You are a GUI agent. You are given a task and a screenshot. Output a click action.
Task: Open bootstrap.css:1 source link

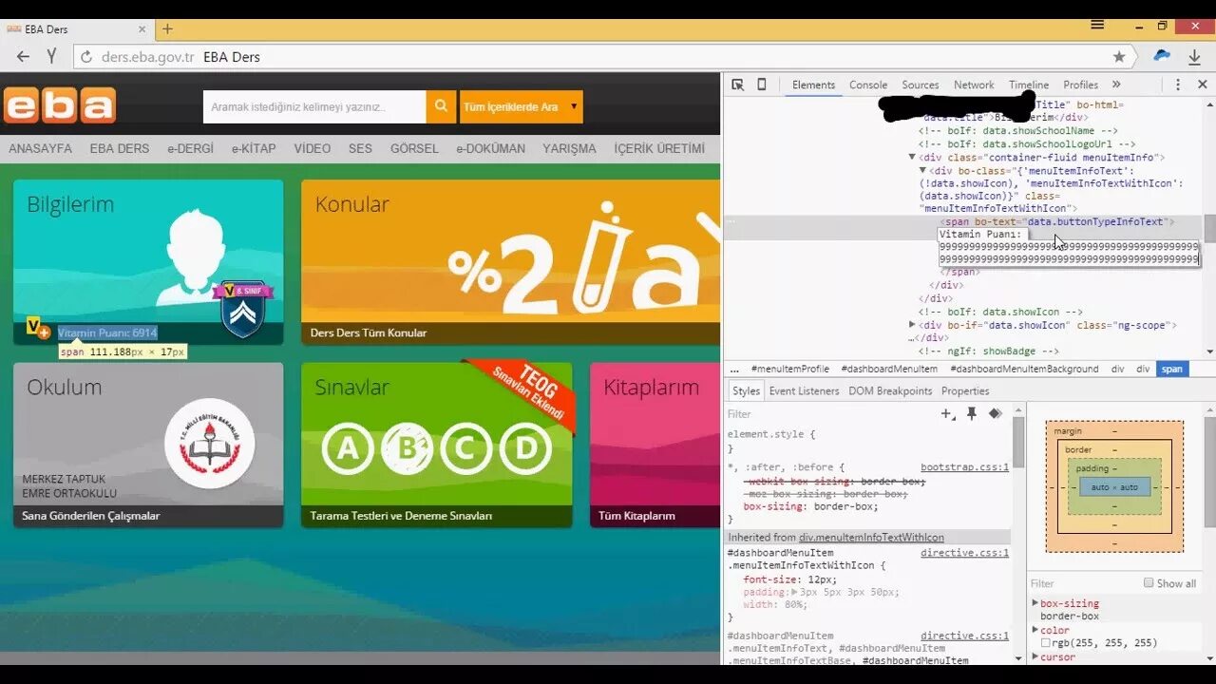tap(964, 467)
